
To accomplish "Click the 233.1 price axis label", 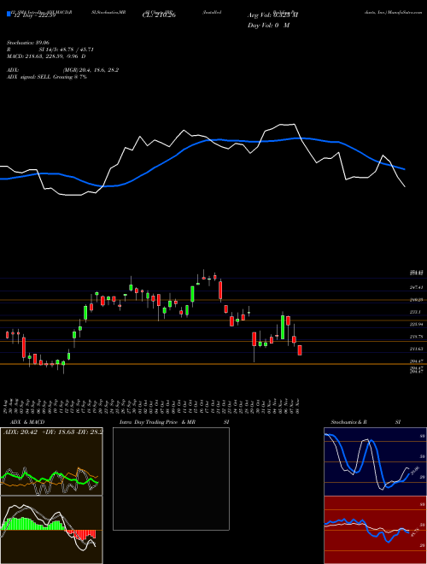I will click(x=415, y=312).
